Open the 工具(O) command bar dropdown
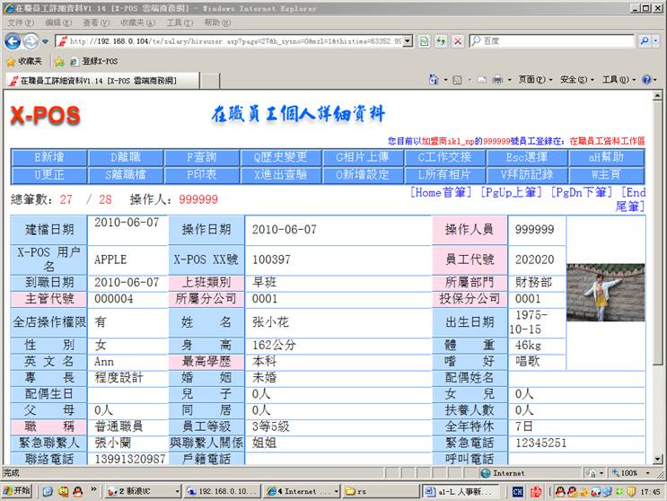Viewport: 667px width, 501px height. pyautogui.click(x=615, y=80)
